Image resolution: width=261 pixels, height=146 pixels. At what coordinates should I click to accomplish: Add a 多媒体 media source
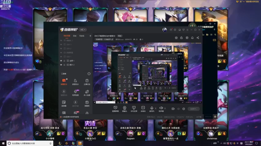point(143,109)
